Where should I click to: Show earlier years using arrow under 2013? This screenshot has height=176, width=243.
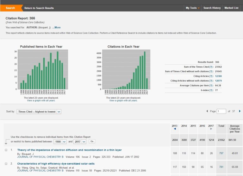click(175, 129)
